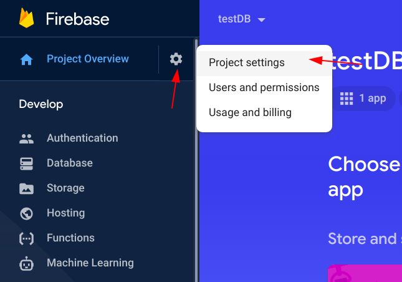Click the Firebase flame logo
This screenshot has height=282, width=402.
tap(26, 18)
